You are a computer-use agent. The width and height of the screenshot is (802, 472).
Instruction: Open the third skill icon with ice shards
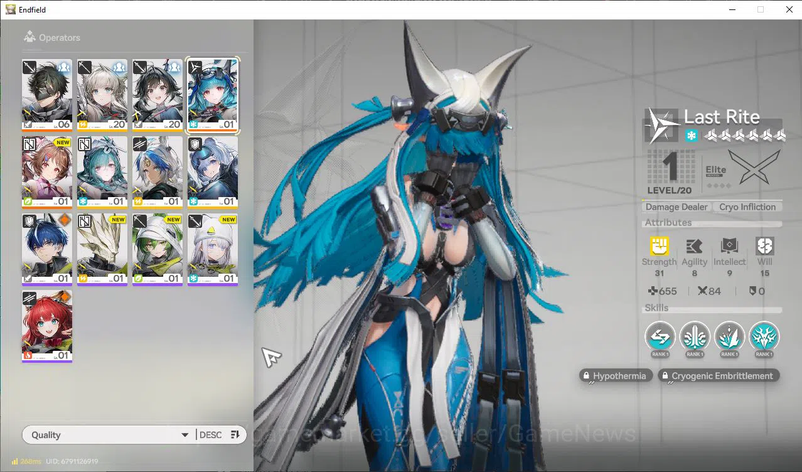point(729,337)
